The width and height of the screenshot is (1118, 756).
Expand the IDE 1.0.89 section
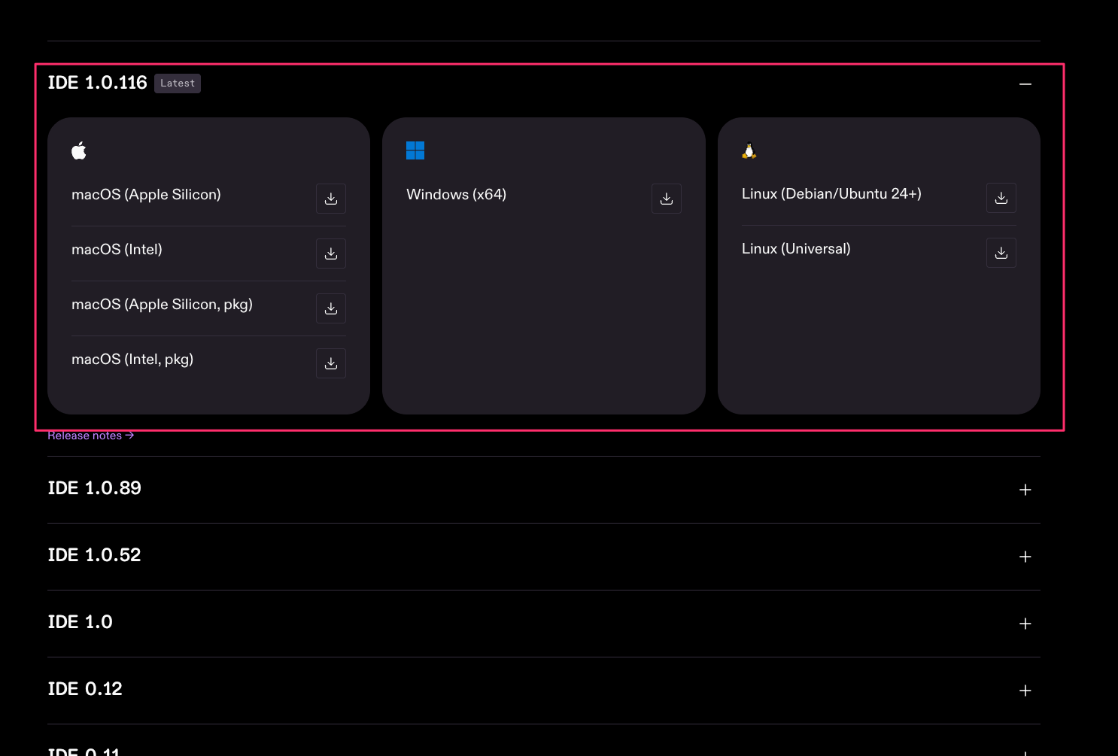(x=1025, y=490)
